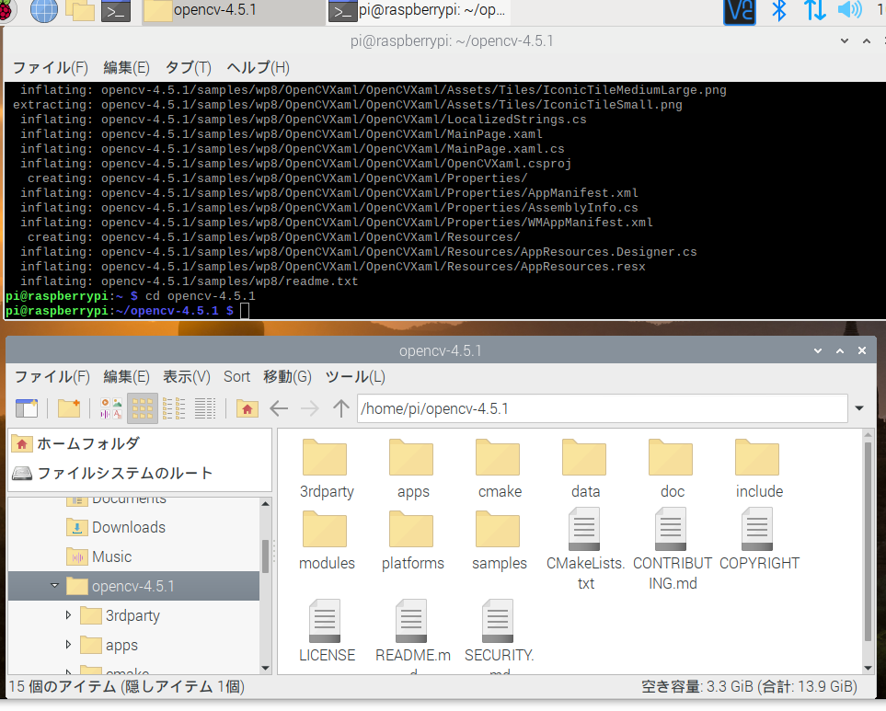Click the path field /home/pi/opencv-4.5.1
The height and width of the screenshot is (711, 886).
click(603, 408)
